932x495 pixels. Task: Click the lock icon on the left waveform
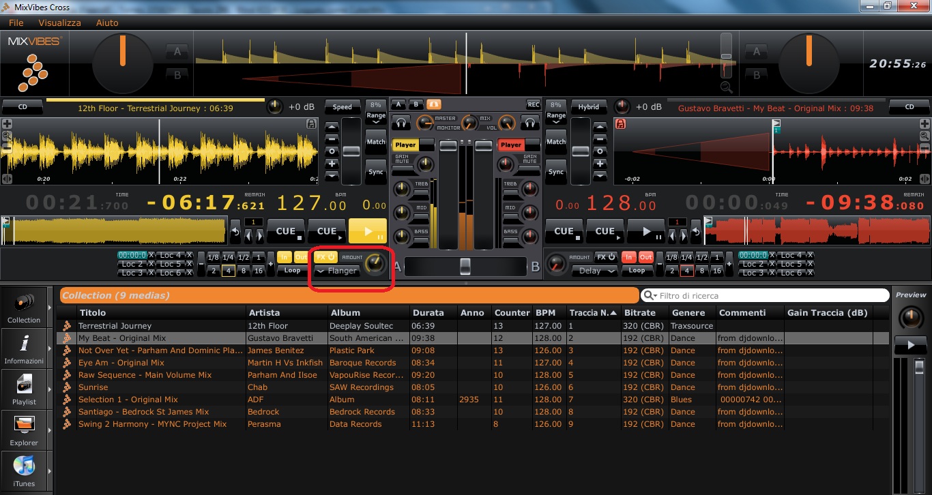click(x=312, y=123)
